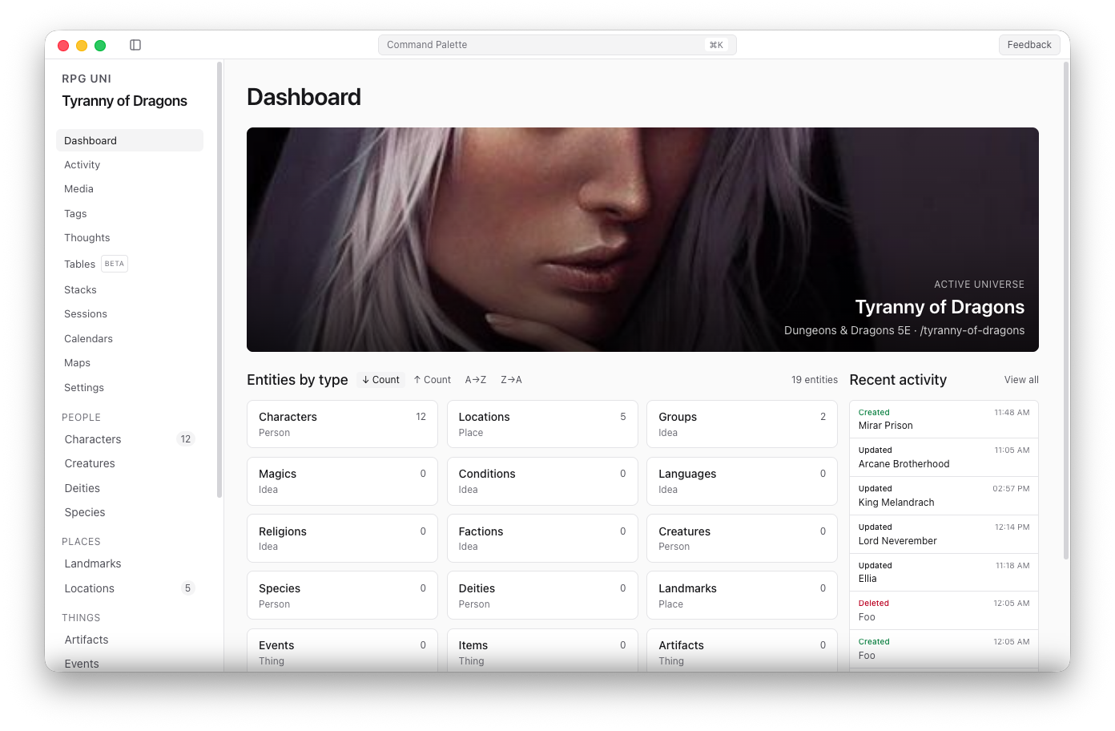Open King Melandrach activity entry
The width and height of the screenshot is (1115, 731).
point(944,496)
